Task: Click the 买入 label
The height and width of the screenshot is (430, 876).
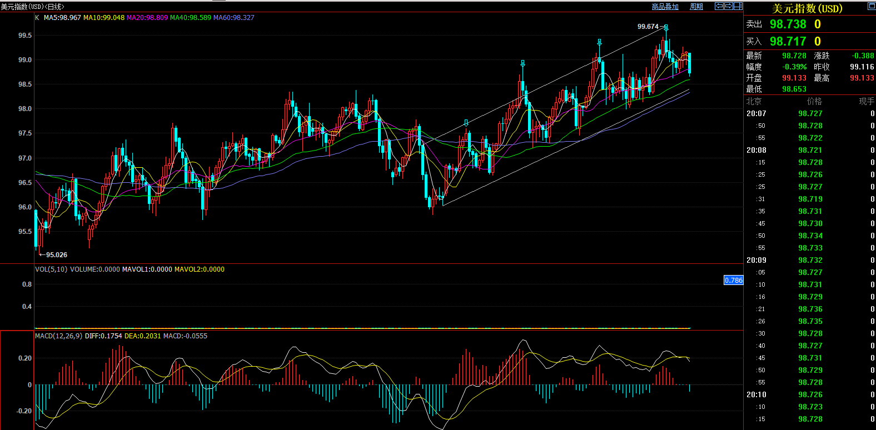Action: (754, 42)
